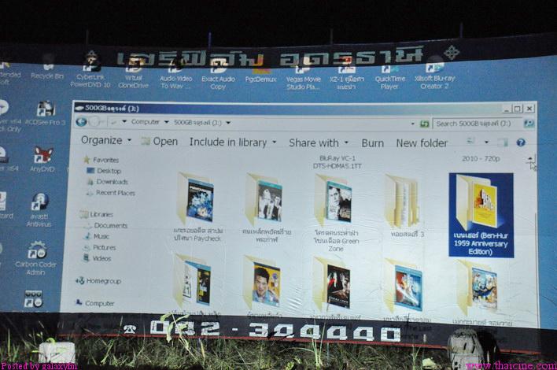
Task: Click the Explorer Forward arrow button
Action: click(94, 122)
